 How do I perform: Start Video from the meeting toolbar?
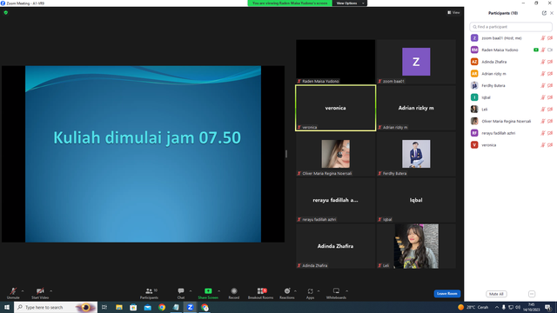(40, 293)
